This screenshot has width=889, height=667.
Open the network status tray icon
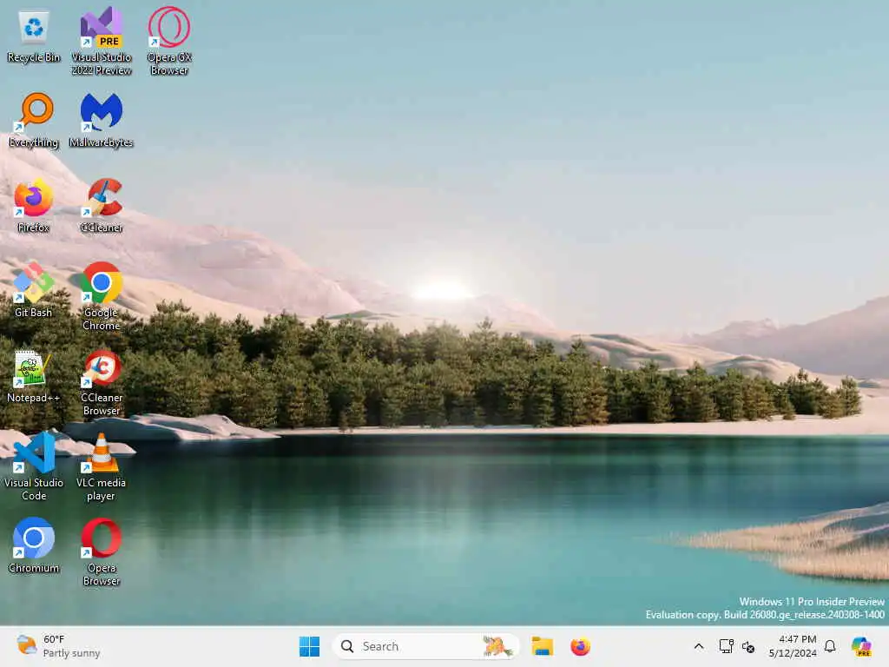point(727,646)
